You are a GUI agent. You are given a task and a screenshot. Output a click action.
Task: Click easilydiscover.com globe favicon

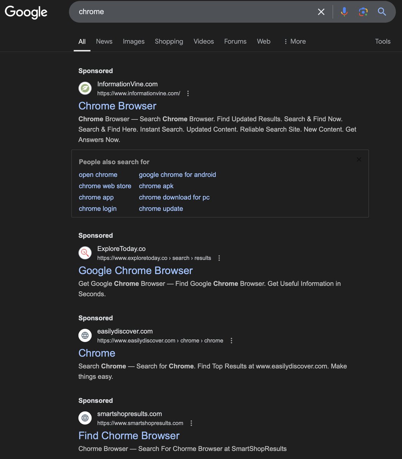click(x=85, y=335)
